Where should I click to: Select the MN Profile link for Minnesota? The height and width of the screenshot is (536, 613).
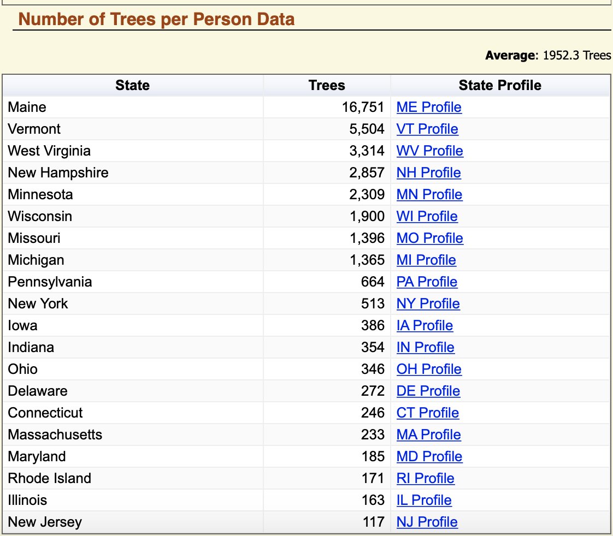[429, 194]
